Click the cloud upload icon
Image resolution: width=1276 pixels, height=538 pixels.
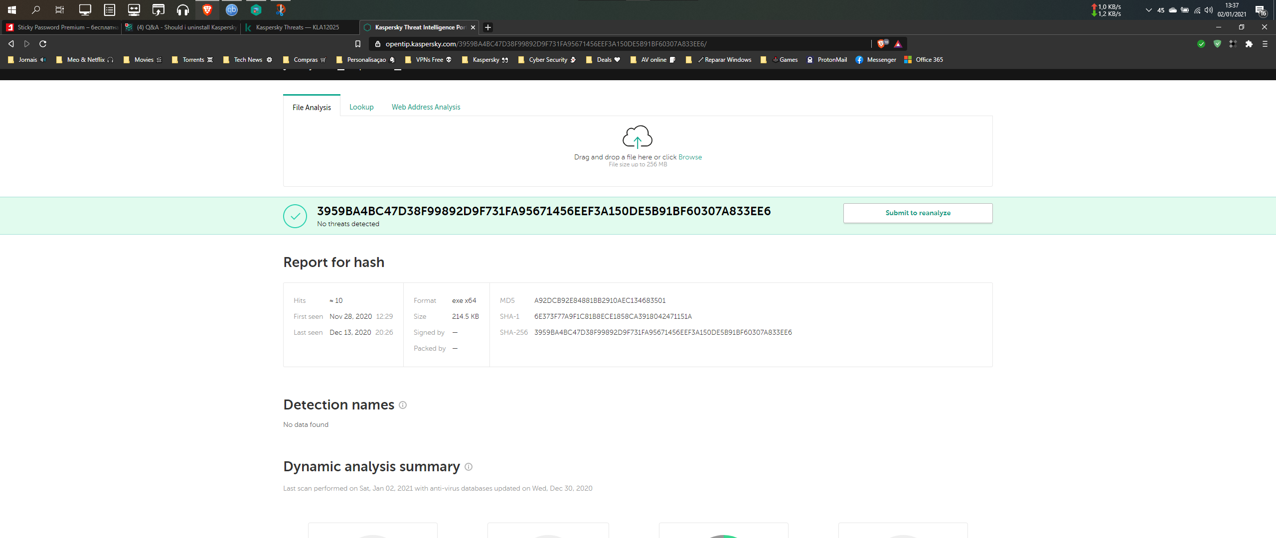[x=638, y=136]
